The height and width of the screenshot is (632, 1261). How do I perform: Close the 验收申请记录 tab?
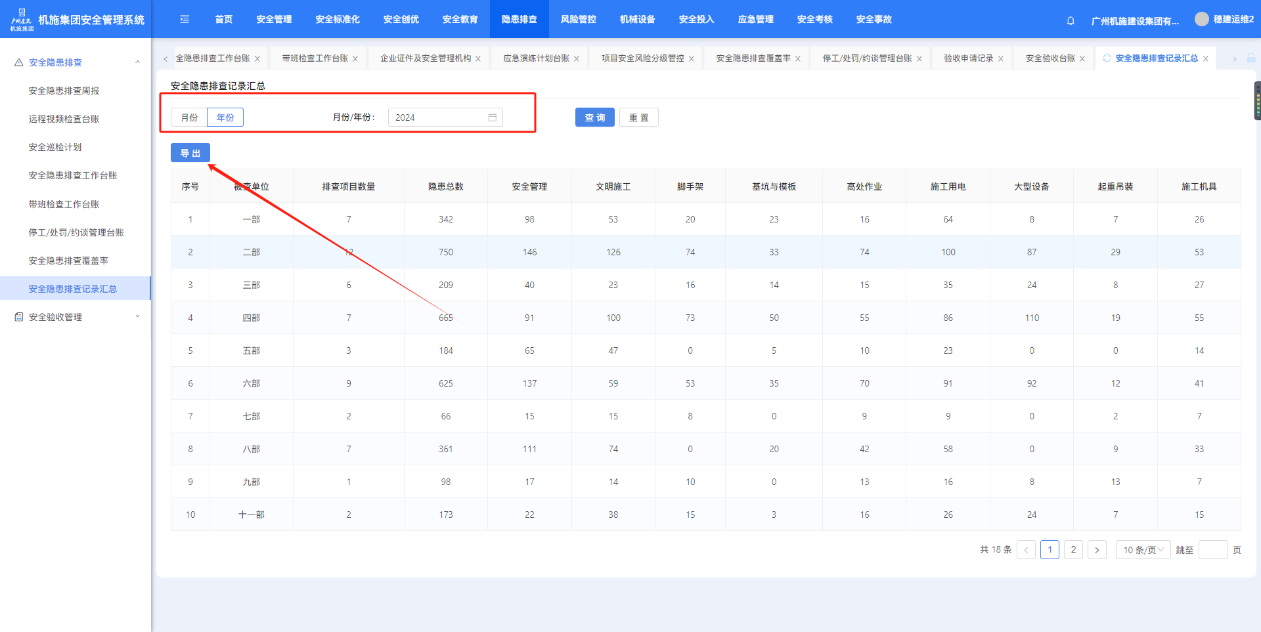coord(1000,59)
